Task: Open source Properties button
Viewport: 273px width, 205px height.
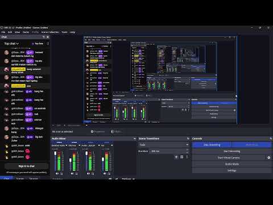Action: 98,132
